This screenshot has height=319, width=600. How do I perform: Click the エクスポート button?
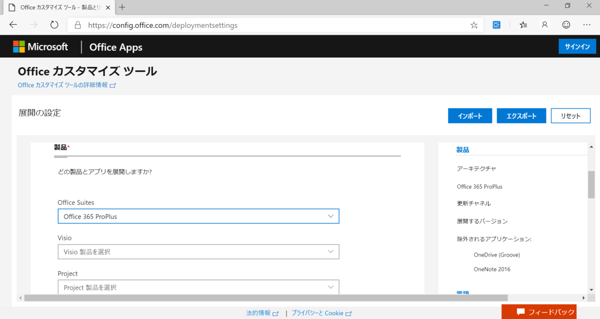(521, 115)
